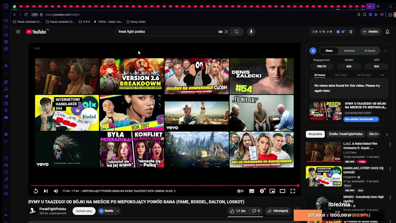Click See similar thumbnails button
Viewport: 396px width, 223px height.
pos(361,119)
